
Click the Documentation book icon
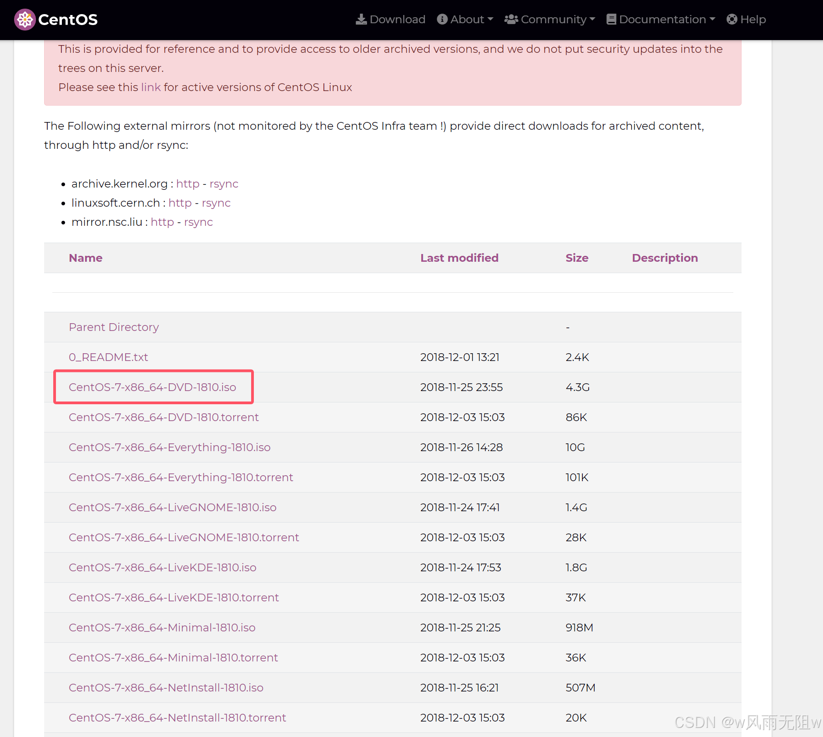tap(611, 19)
